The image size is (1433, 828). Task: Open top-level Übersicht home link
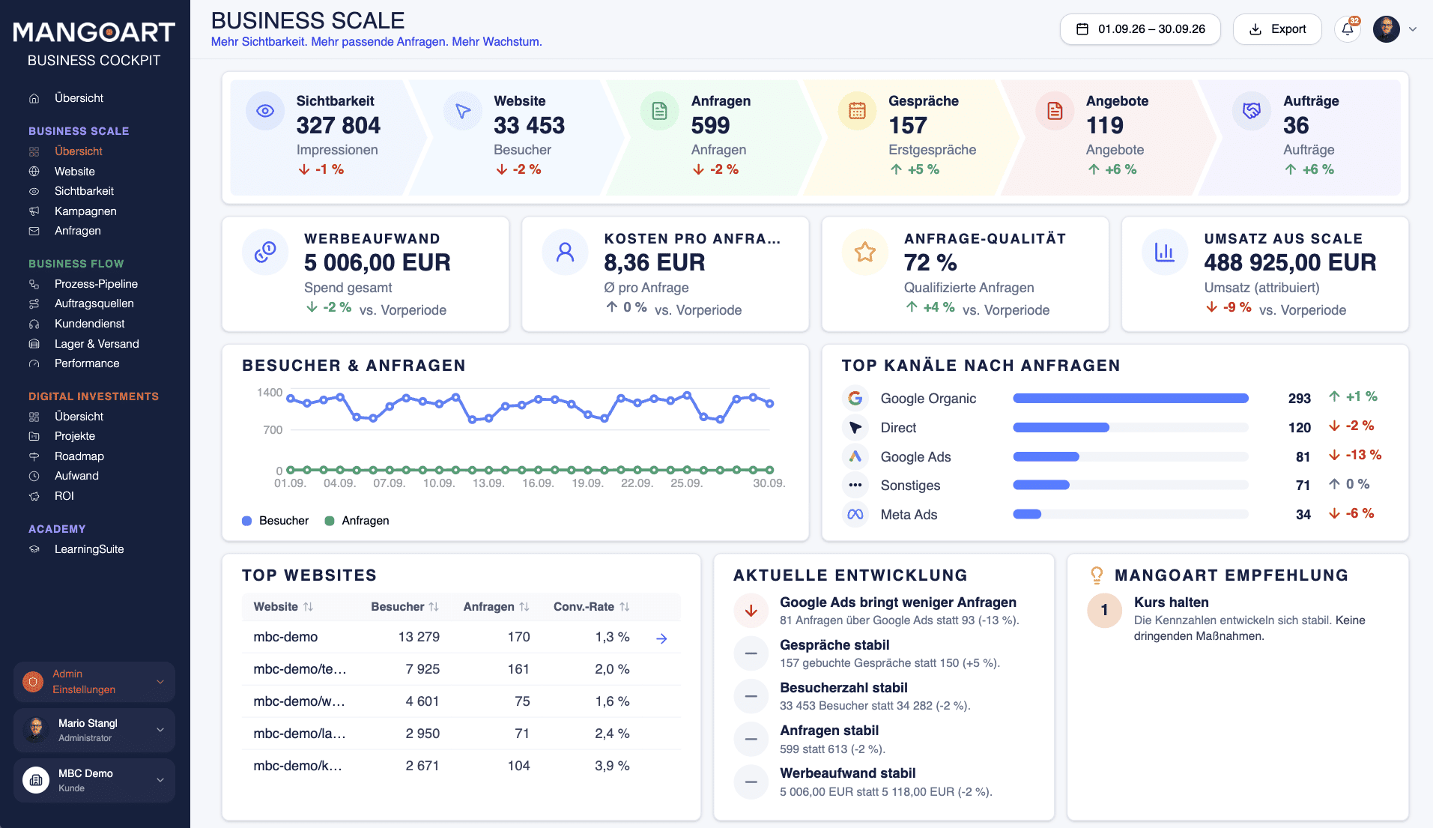[x=79, y=98]
